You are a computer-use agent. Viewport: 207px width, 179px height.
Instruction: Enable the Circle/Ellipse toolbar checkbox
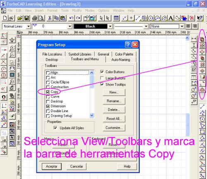coord(48,82)
